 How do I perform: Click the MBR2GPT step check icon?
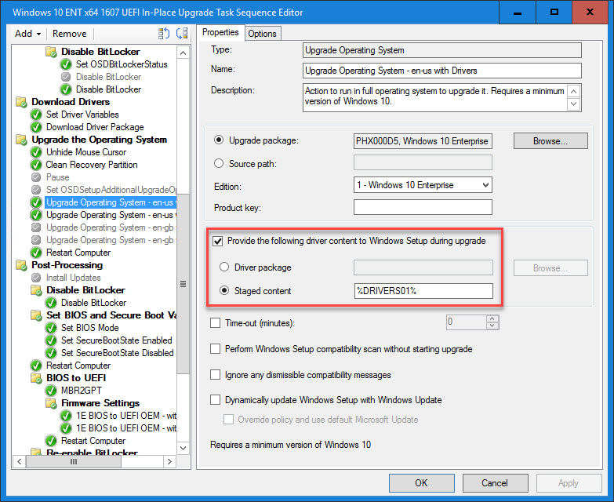point(51,391)
